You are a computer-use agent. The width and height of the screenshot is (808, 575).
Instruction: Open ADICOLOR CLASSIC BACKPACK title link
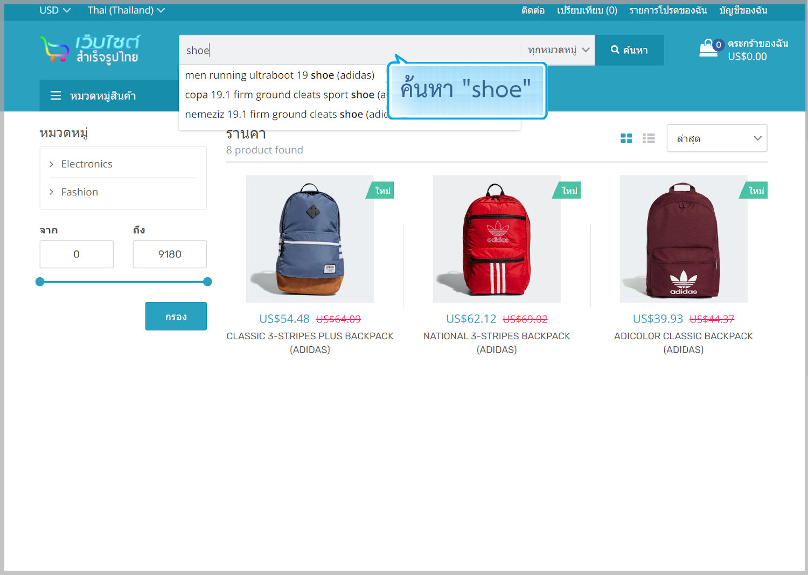tap(684, 343)
